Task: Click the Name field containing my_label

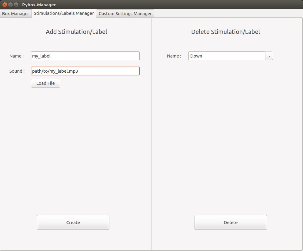Action: [85, 56]
